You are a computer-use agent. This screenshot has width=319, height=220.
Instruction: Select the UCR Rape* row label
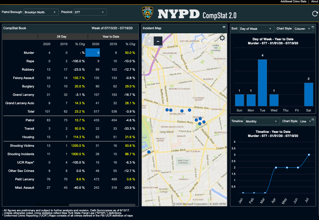tap(26, 162)
